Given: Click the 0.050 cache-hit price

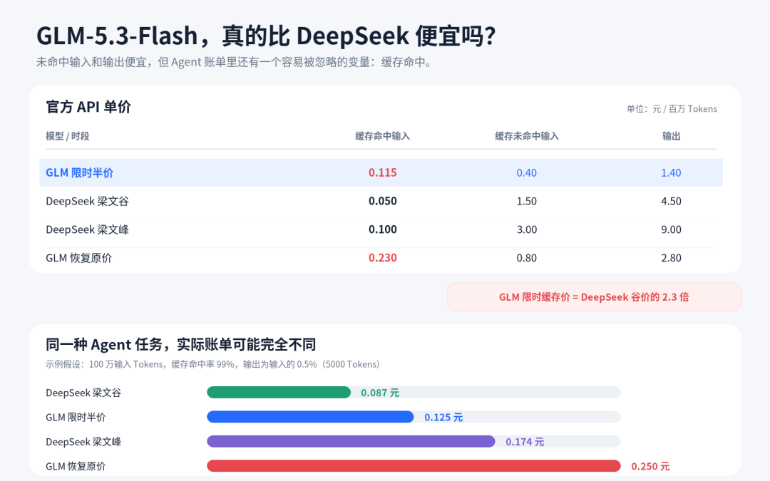Looking at the screenshot, I should pos(383,201).
